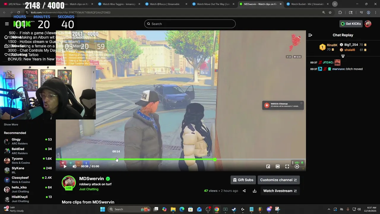
Task: Open MDSwervin live avatar
Action: pos(69,183)
